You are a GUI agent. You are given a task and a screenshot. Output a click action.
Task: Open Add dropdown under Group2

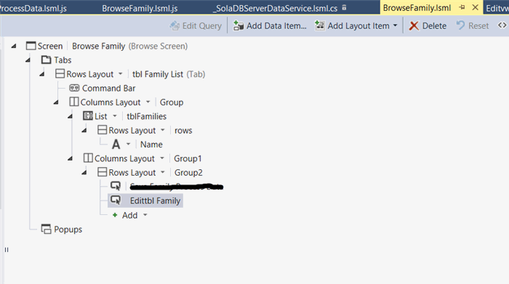tap(145, 215)
